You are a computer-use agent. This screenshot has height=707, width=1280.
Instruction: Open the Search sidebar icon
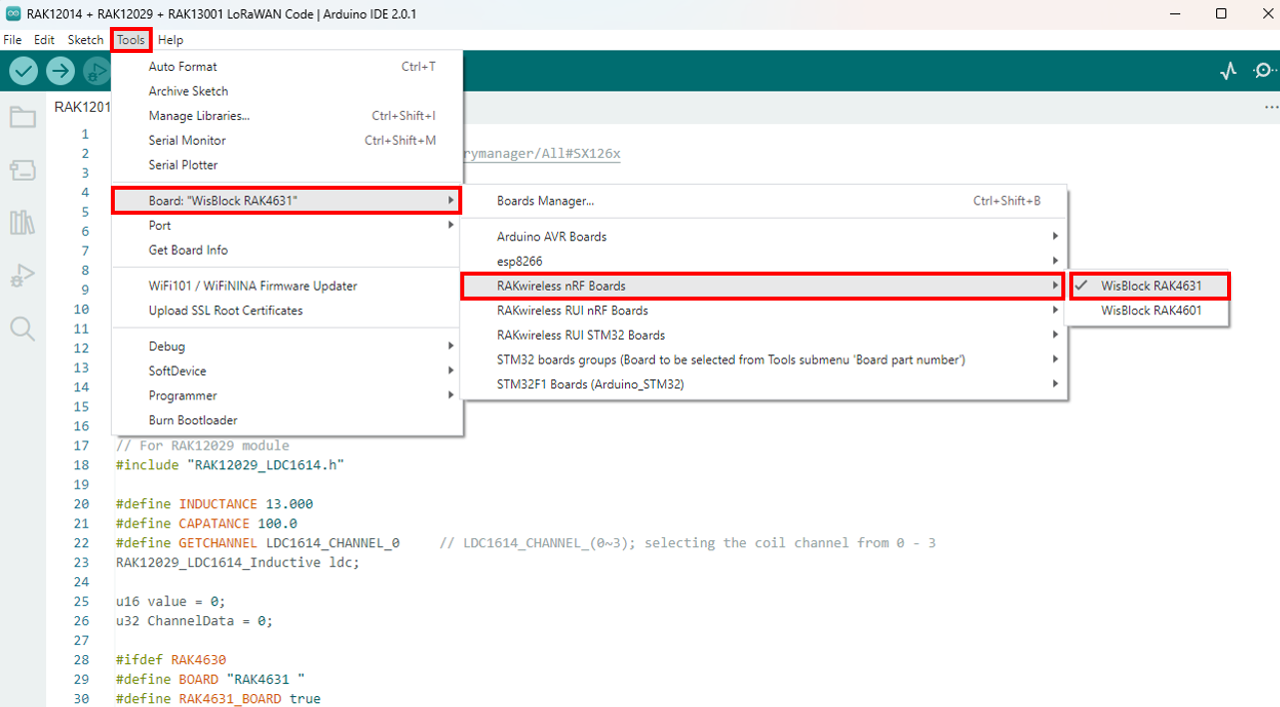tap(22, 329)
